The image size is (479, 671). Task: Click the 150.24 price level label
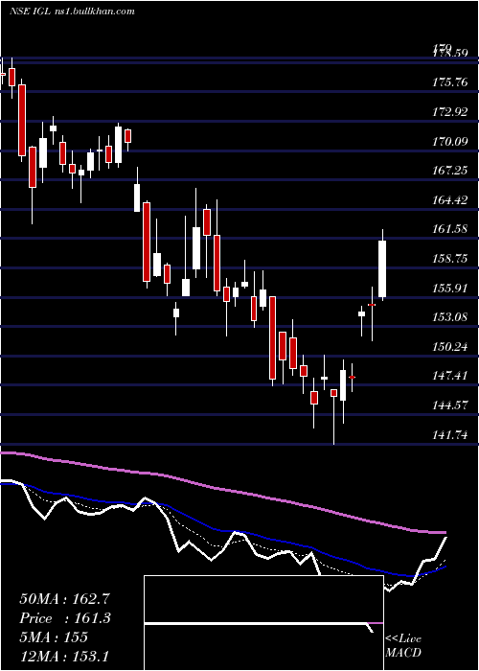(x=449, y=347)
